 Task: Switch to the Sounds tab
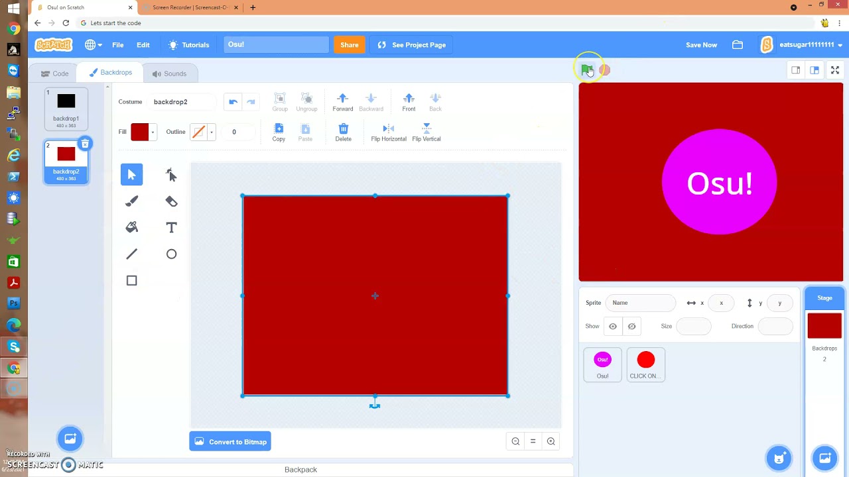point(169,74)
